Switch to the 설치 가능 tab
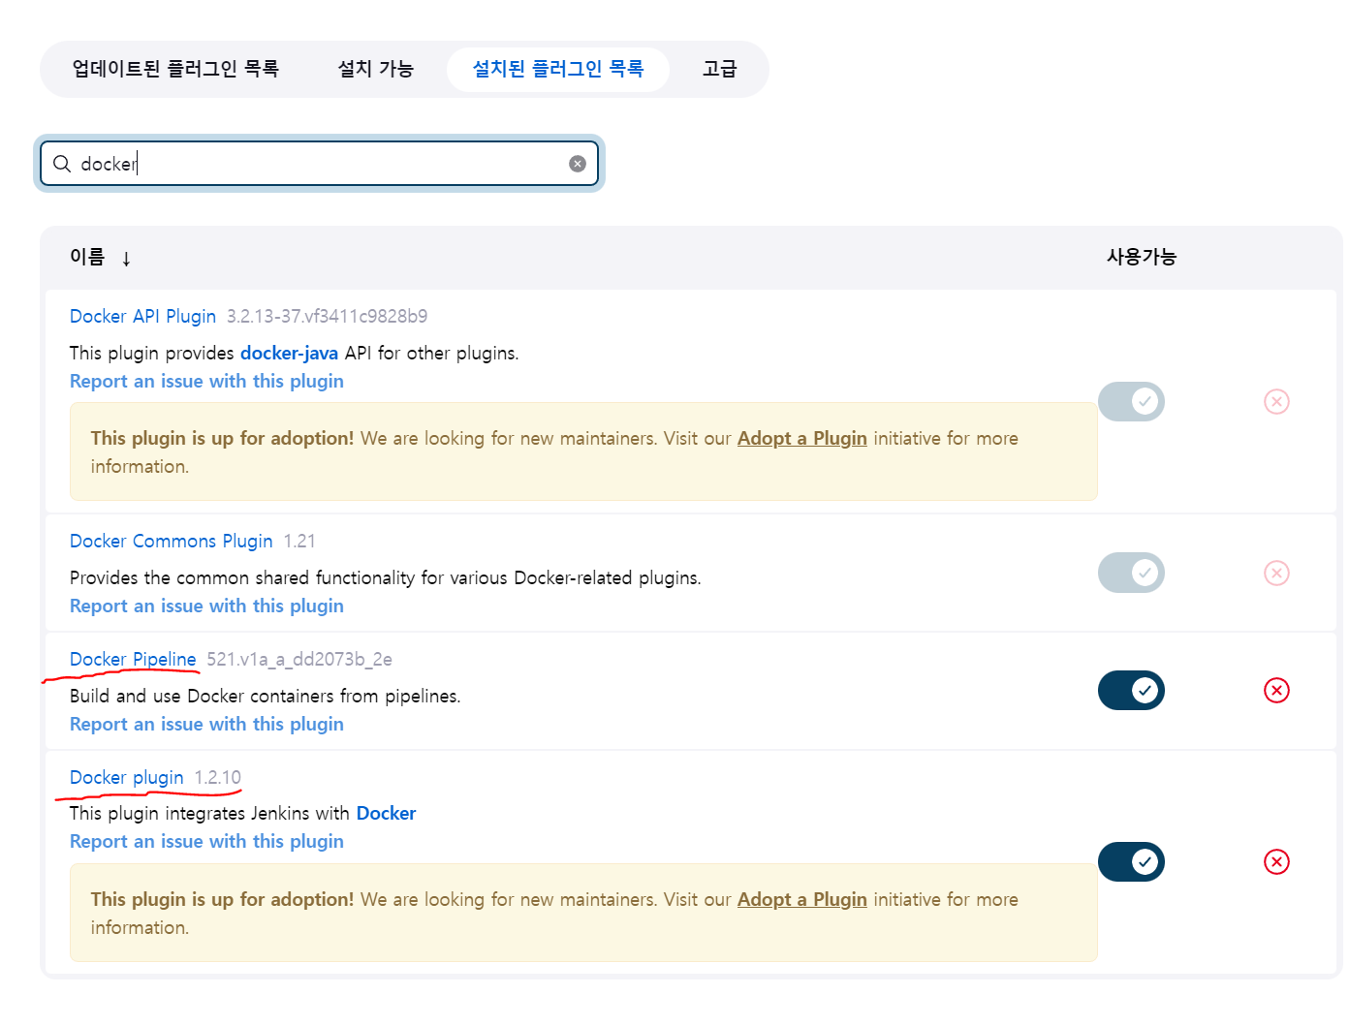The height and width of the screenshot is (1026, 1350). (x=375, y=69)
